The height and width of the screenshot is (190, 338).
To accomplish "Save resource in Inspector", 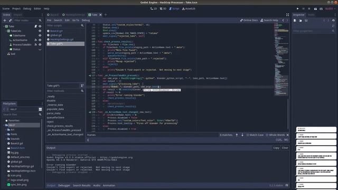I will point(306,21).
